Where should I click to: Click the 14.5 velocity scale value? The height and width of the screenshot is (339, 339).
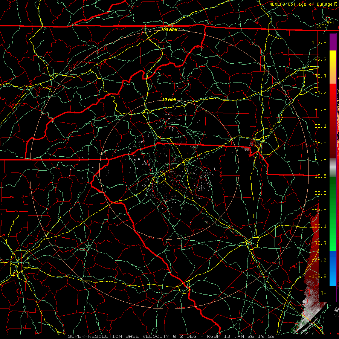321,143
